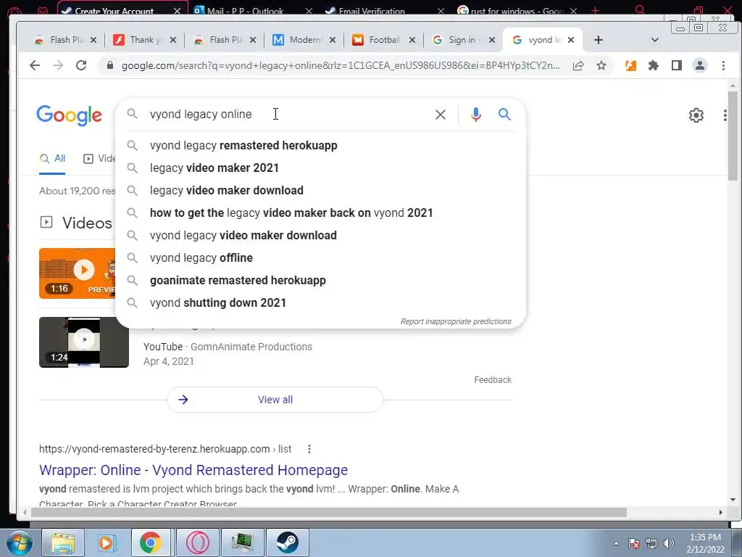Screen dimensions: 742x557
Task: Click the share page icon in address bar
Action: (578, 65)
